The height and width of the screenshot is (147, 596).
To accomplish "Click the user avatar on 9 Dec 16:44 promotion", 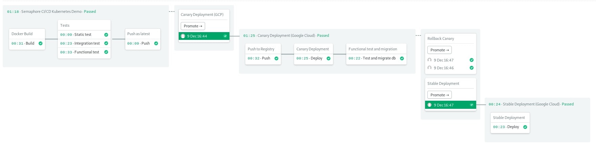I will click(183, 36).
